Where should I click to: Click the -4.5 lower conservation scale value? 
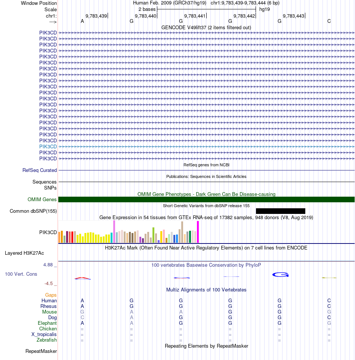tap(49, 284)
